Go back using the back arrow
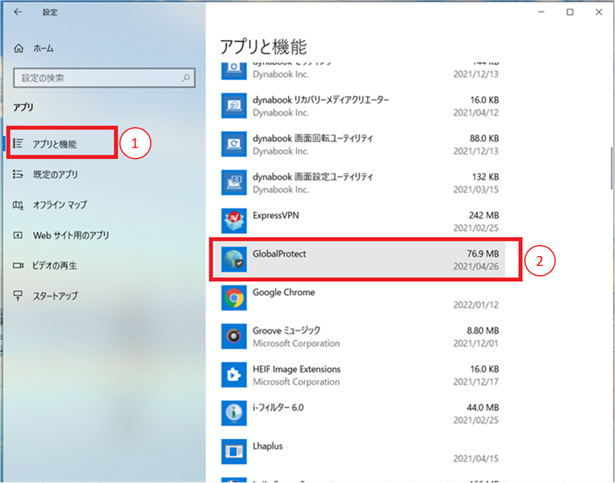 [18, 12]
